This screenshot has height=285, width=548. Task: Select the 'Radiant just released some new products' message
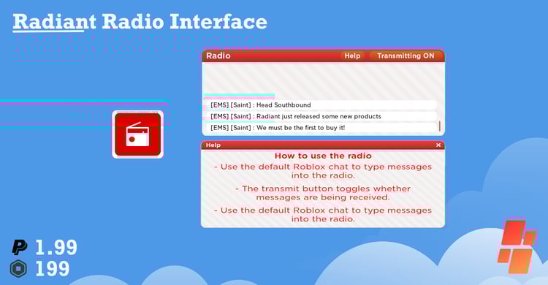click(x=321, y=116)
